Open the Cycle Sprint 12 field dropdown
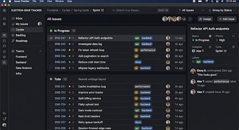239x130 pixels. 225,49
